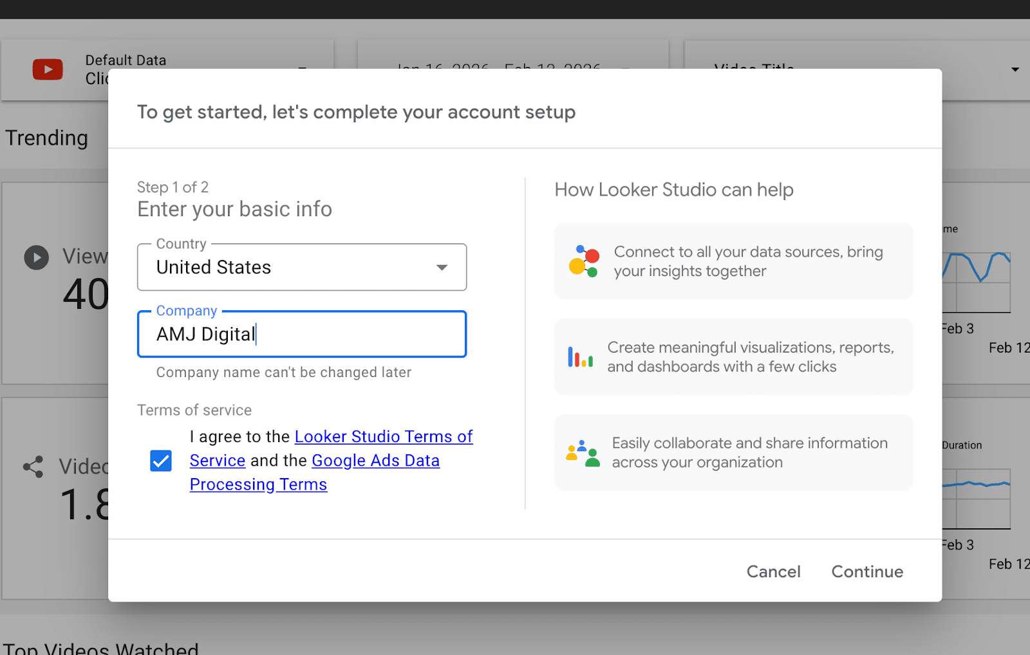Click 'Top Videos Watched' heading in background

101,648
